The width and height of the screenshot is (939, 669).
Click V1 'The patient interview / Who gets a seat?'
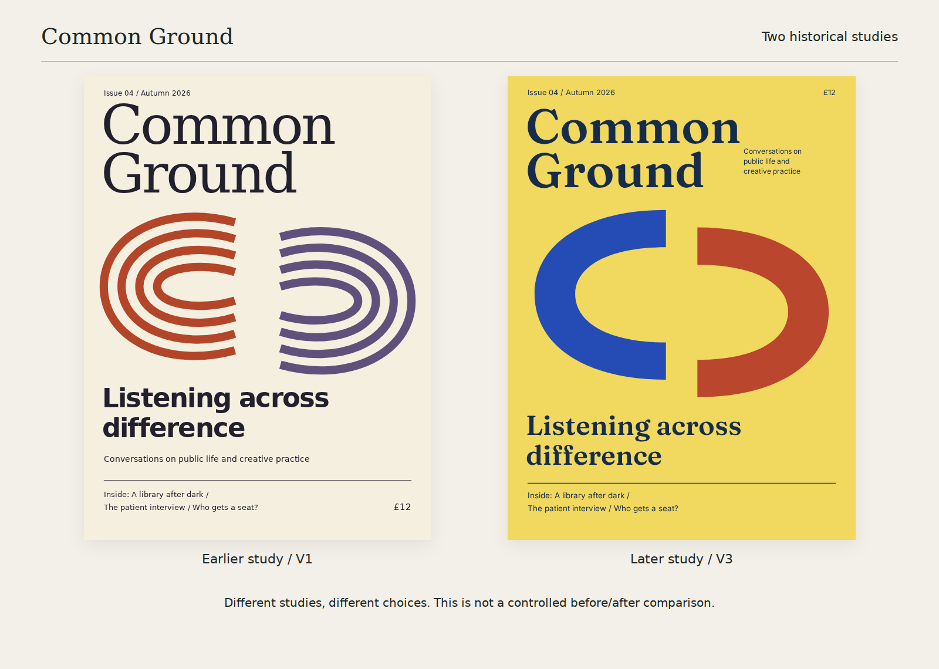181,508
